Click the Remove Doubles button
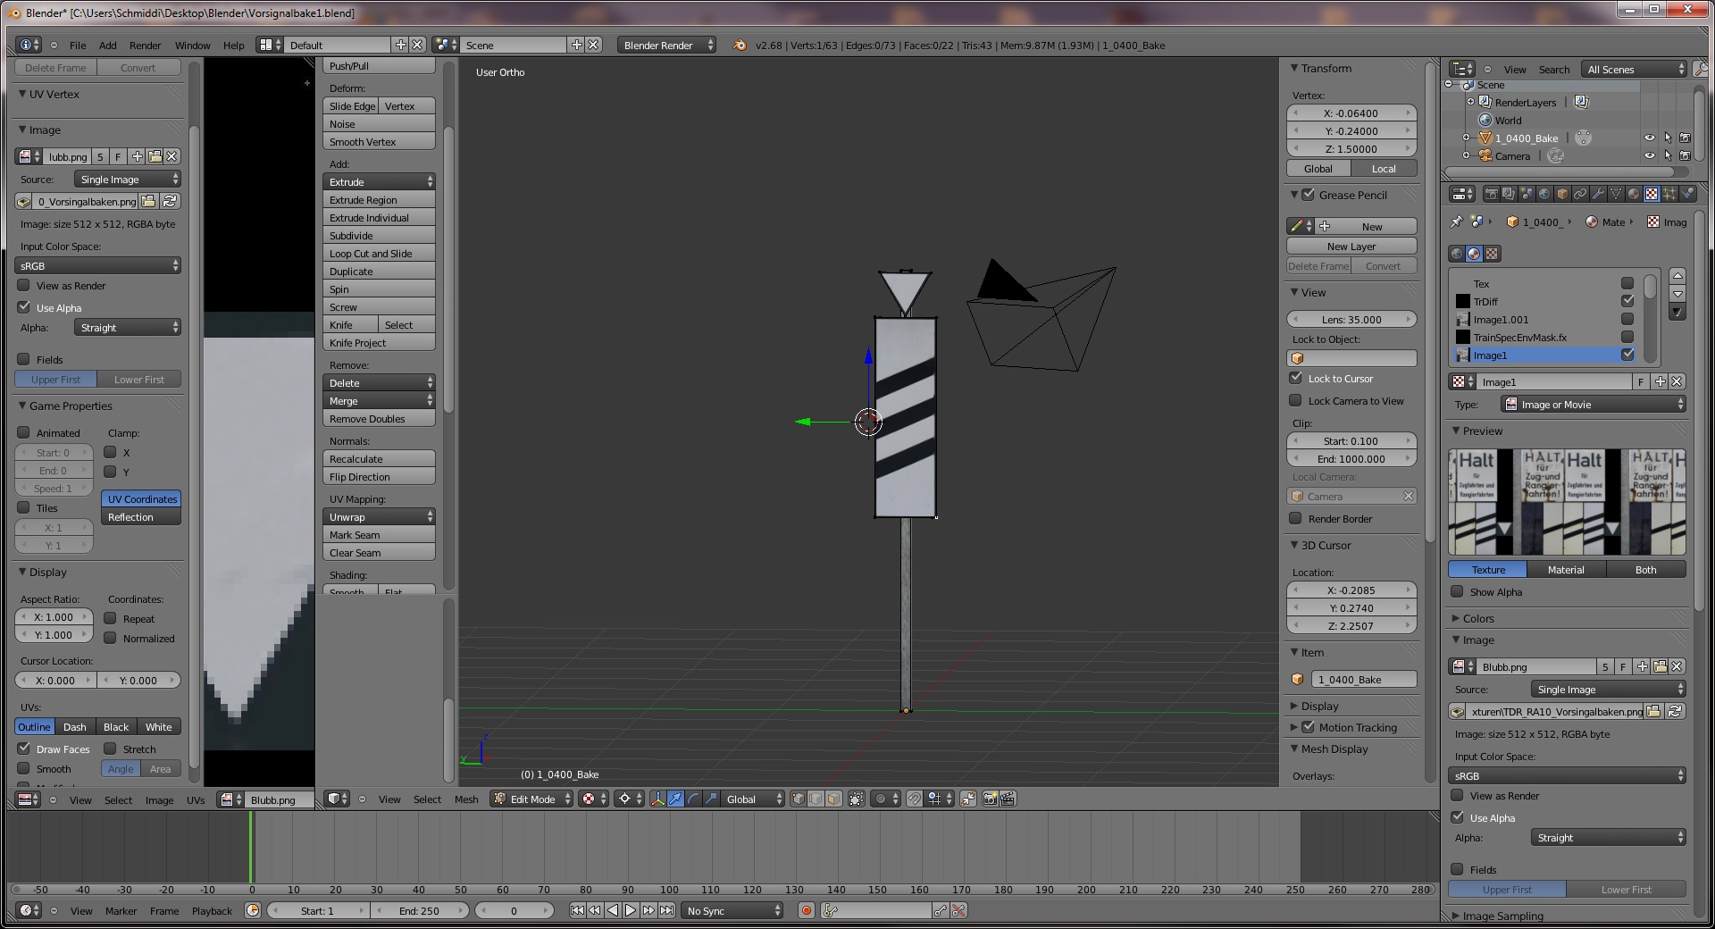The height and width of the screenshot is (929, 1715). pos(378,419)
